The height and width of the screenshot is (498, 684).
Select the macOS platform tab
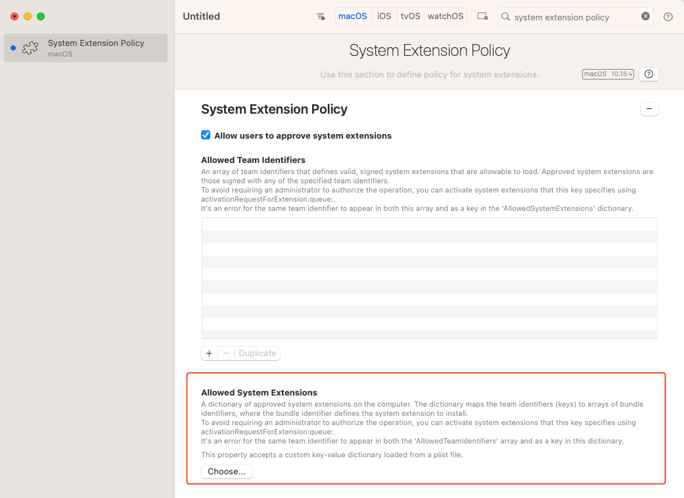point(353,16)
